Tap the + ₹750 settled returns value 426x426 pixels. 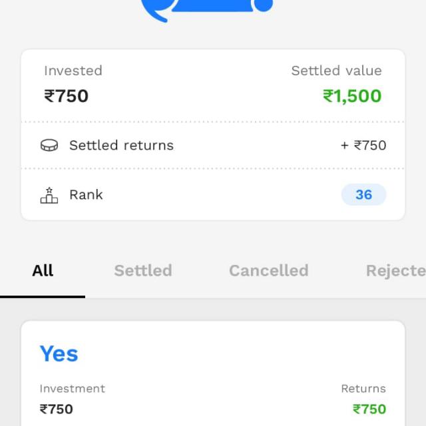click(363, 145)
